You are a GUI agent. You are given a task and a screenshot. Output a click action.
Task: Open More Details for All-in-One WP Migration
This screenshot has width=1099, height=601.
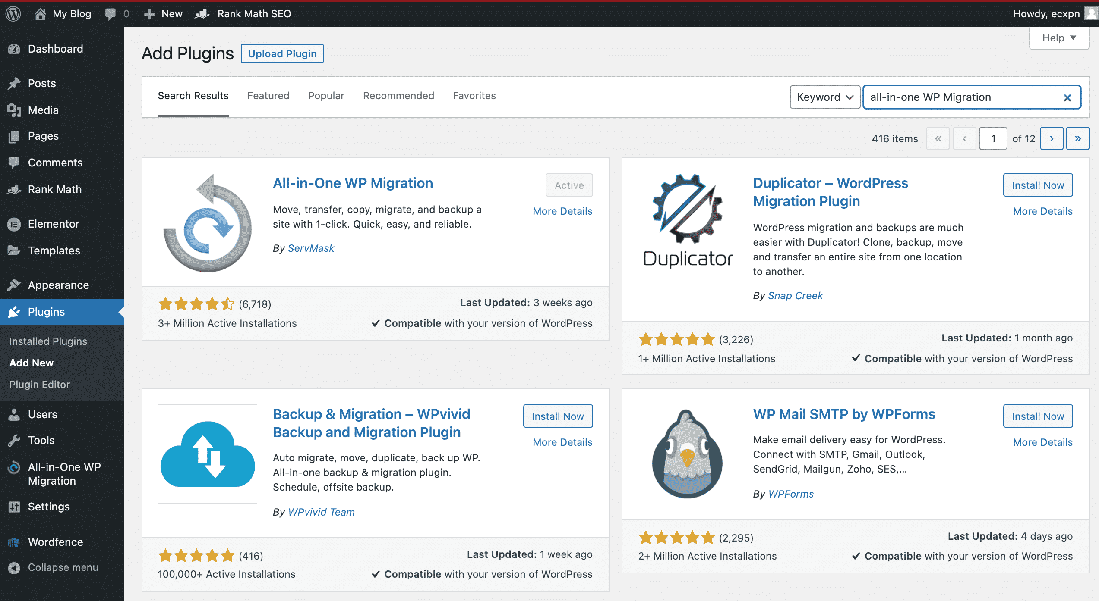click(562, 211)
